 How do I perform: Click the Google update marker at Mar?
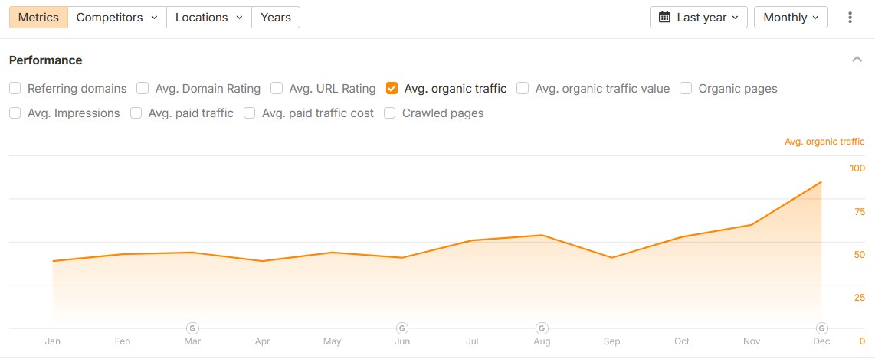coord(192,328)
